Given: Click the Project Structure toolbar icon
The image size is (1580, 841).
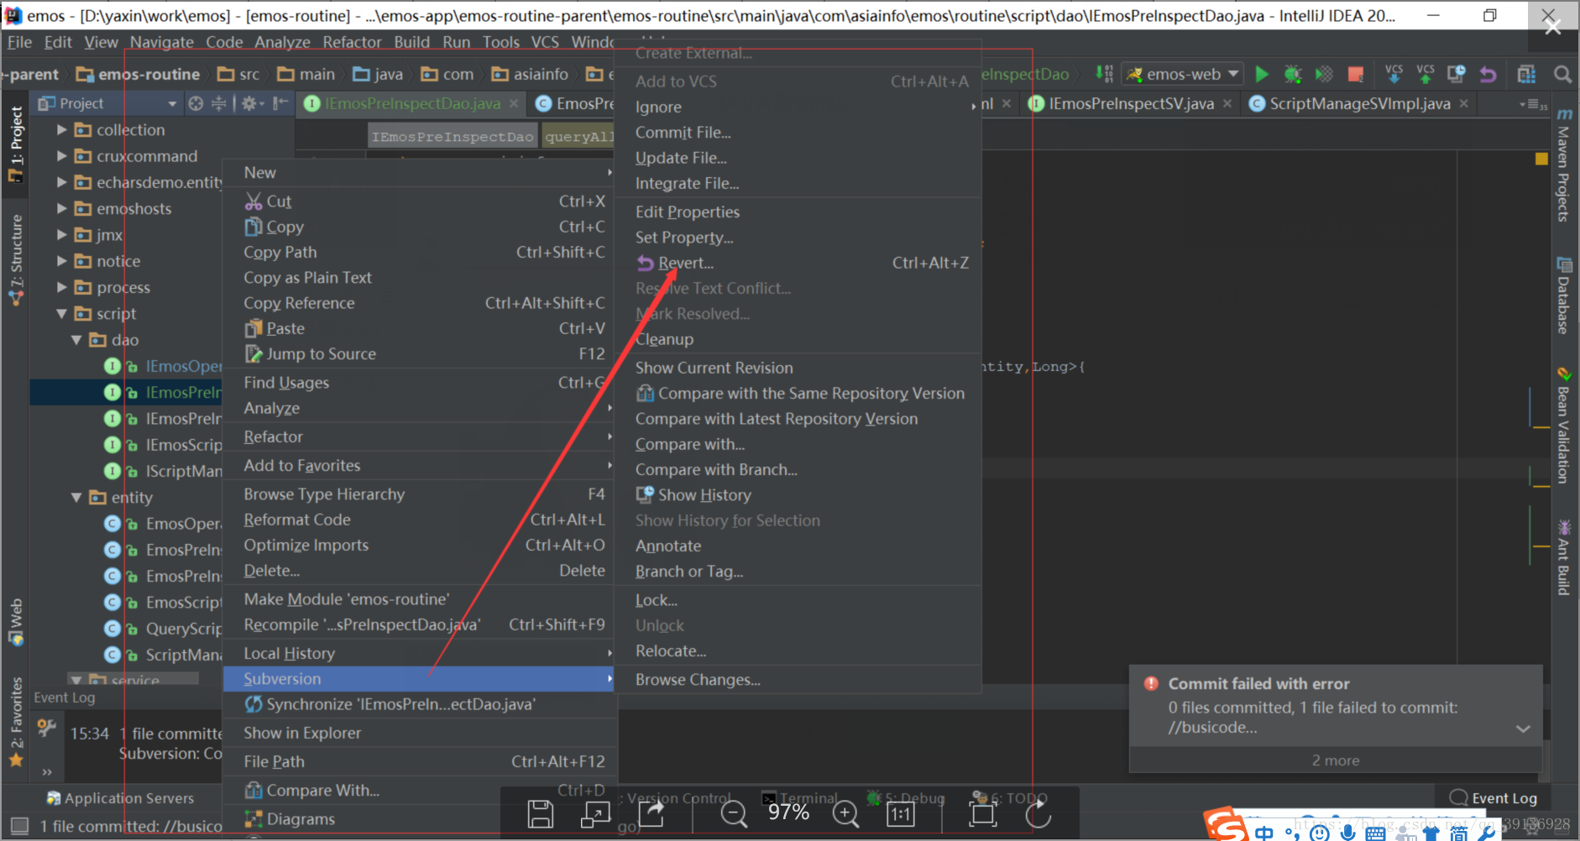Looking at the screenshot, I should click(x=1526, y=75).
